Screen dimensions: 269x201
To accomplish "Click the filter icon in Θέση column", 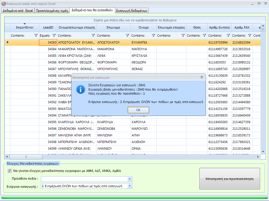I will [204, 35].
